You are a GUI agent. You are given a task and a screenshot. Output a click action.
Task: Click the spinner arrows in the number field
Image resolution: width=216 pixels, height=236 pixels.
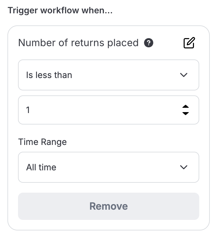point(185,110)
